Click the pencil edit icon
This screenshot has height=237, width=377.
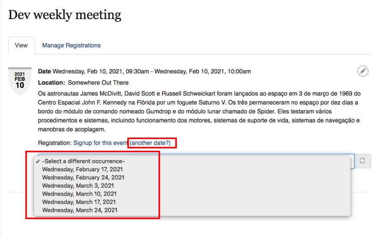[363, 71]
